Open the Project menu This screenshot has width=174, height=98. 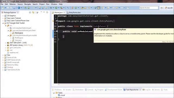tap(42, 4)
